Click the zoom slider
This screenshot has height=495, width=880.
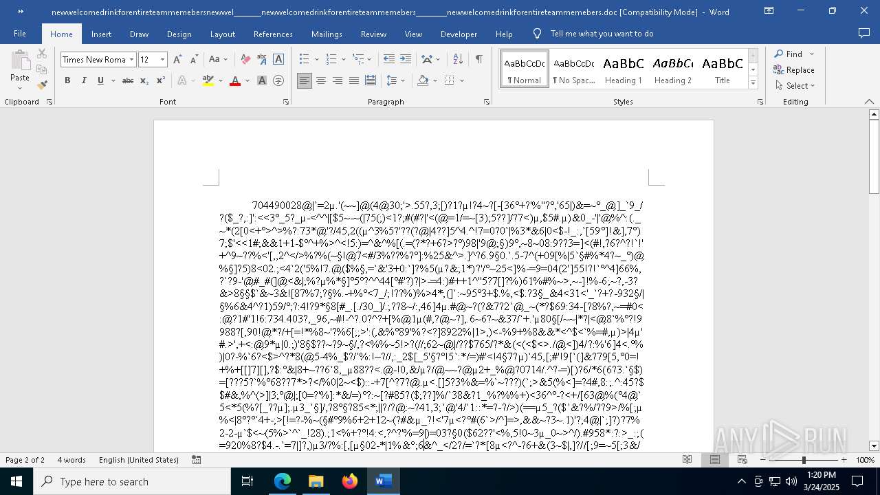tap(804, 460)
